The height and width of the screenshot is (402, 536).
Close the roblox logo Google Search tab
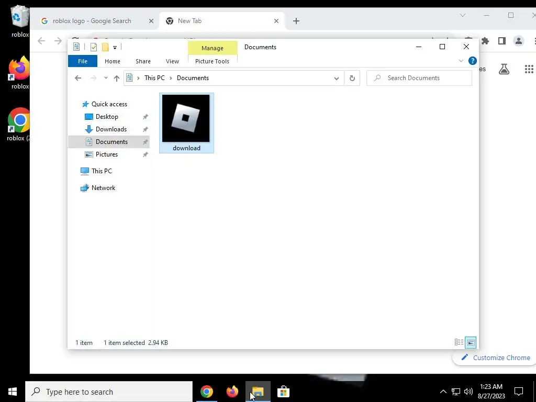point(151,21)
